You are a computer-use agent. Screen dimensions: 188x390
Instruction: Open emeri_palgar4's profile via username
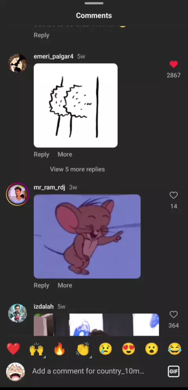pyautogui.click(x=54, y=57)
